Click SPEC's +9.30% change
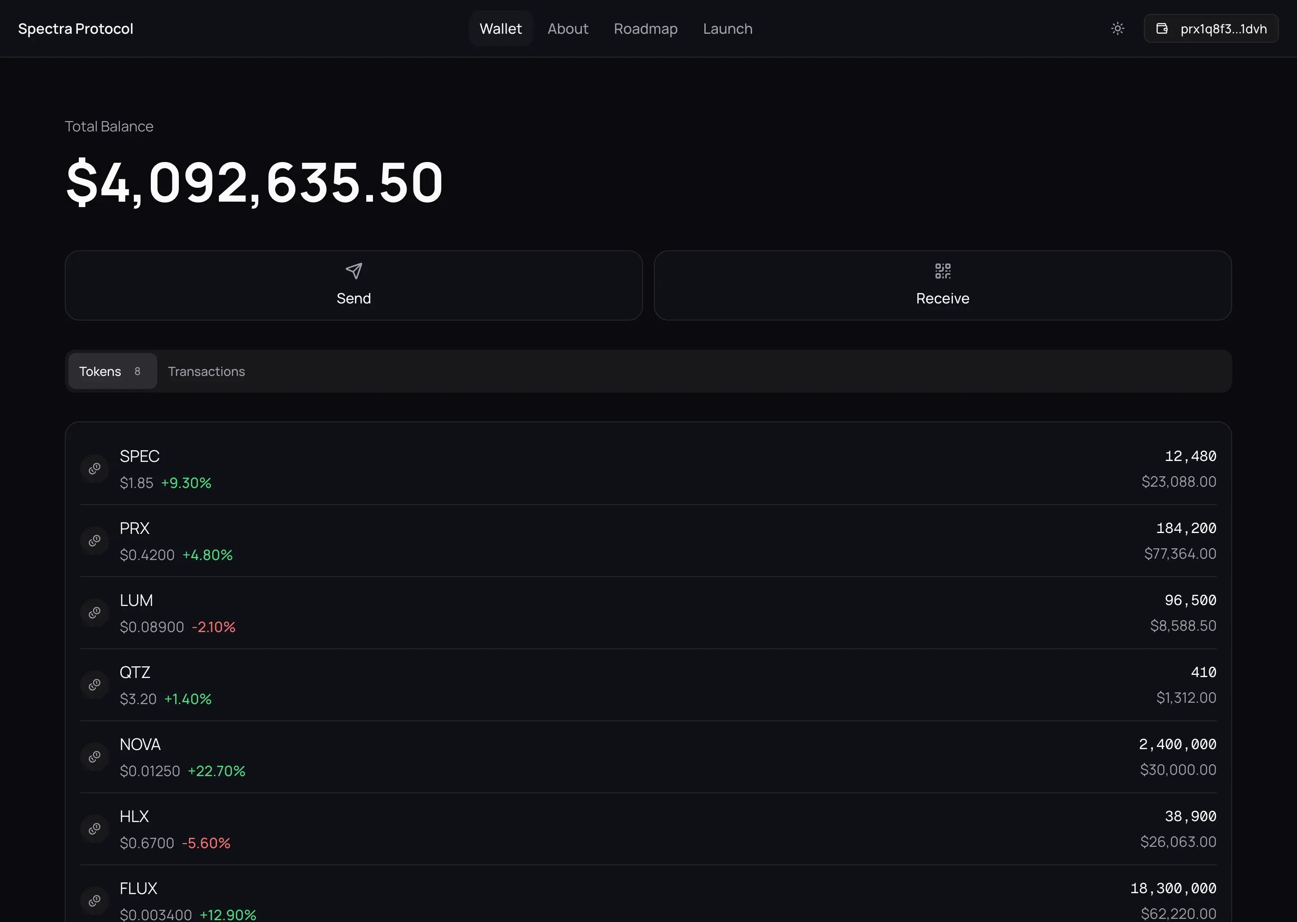Image resolution: width=1297 pixels, height=922 pixels. point(186,483)
